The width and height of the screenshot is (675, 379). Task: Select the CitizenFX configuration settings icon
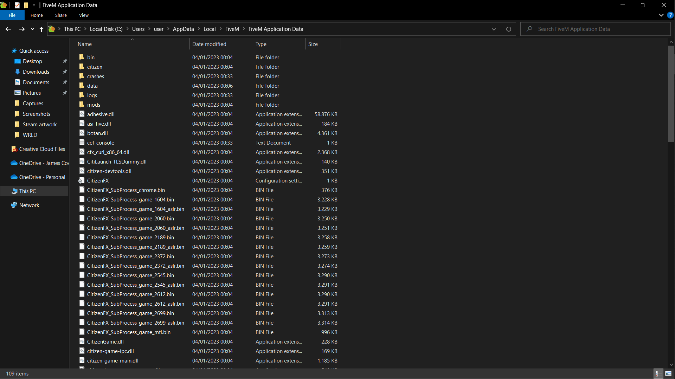[x=82, y=180]
